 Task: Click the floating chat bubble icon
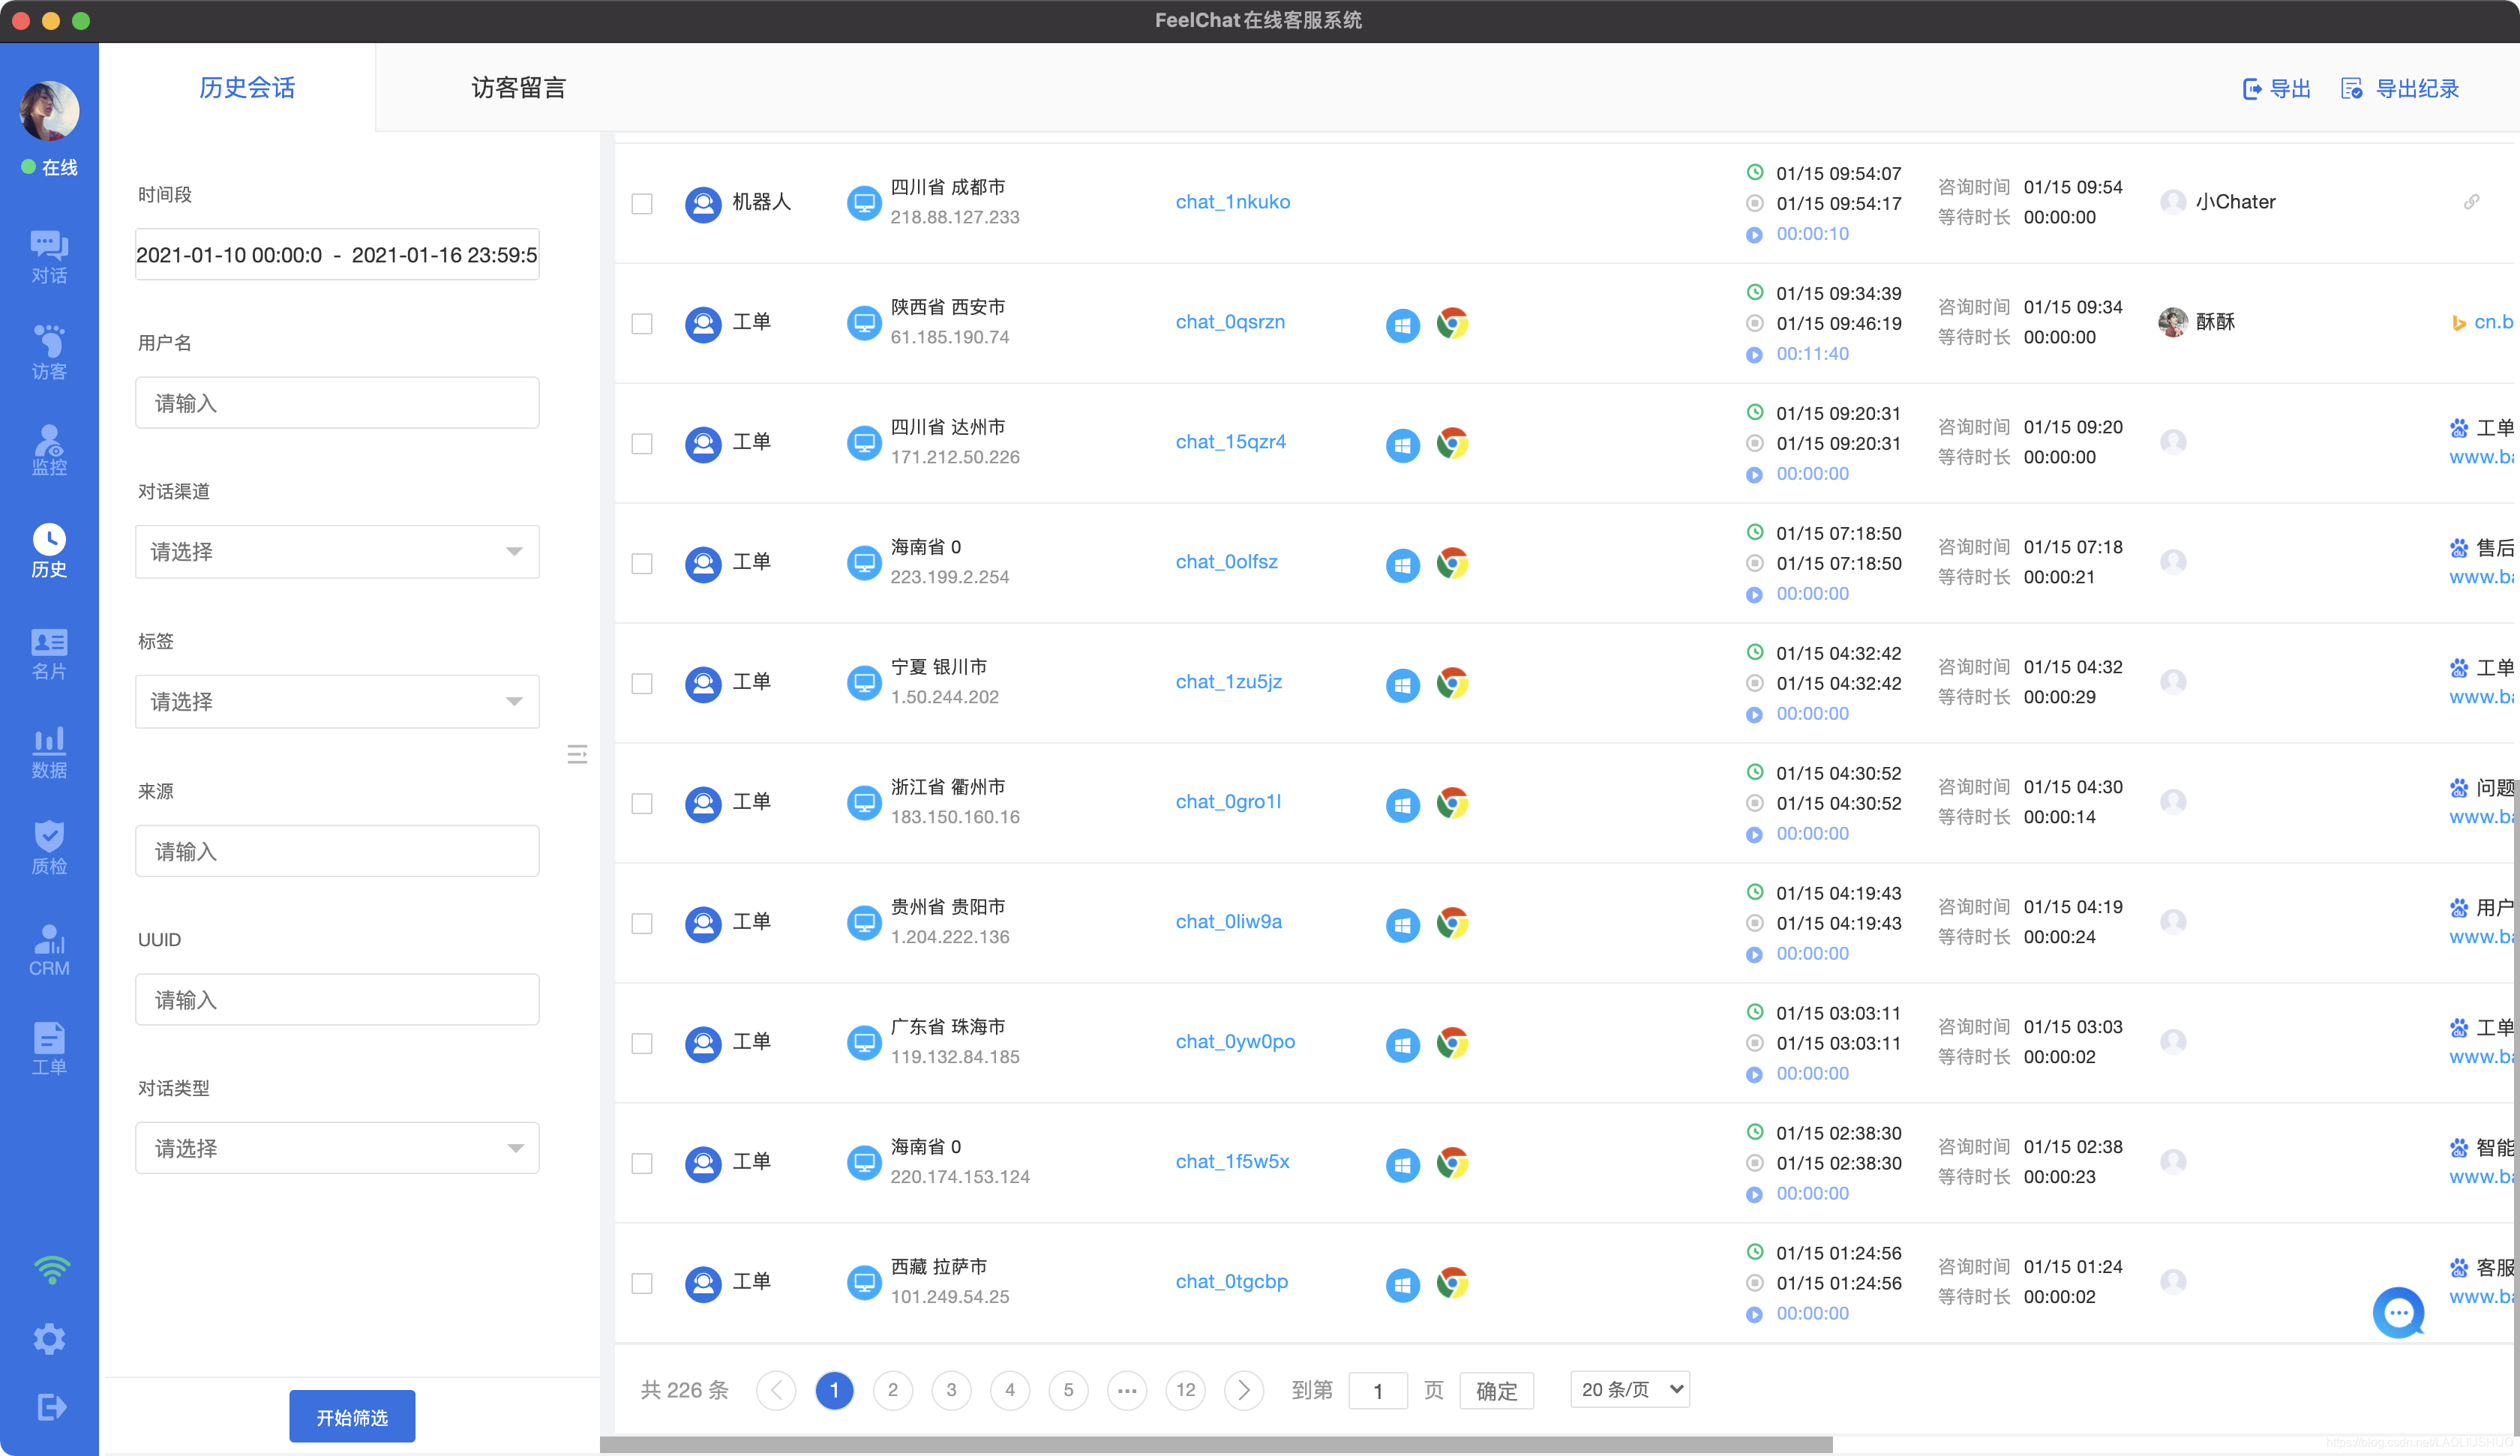click(2398, 1312)
